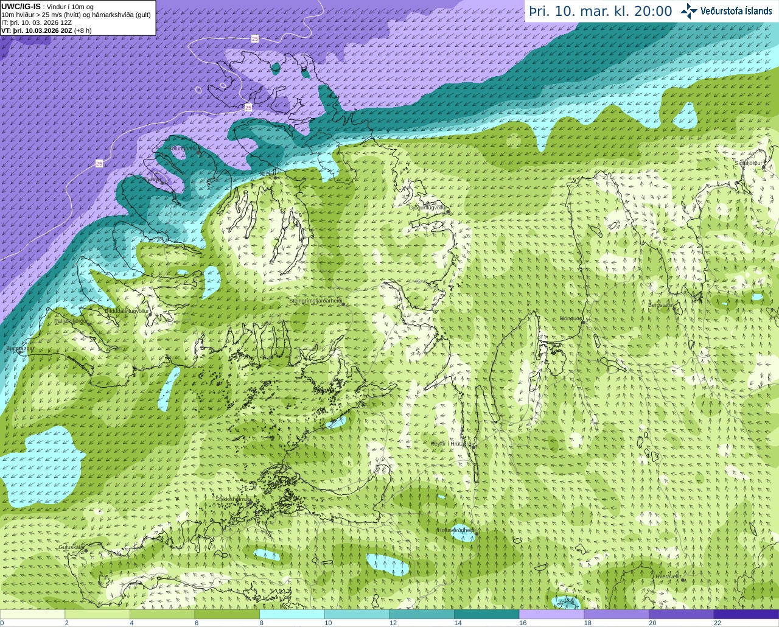Click the legend value 22 below the colour bar
Screen dimensions: 779x627
tap(718, 623)
